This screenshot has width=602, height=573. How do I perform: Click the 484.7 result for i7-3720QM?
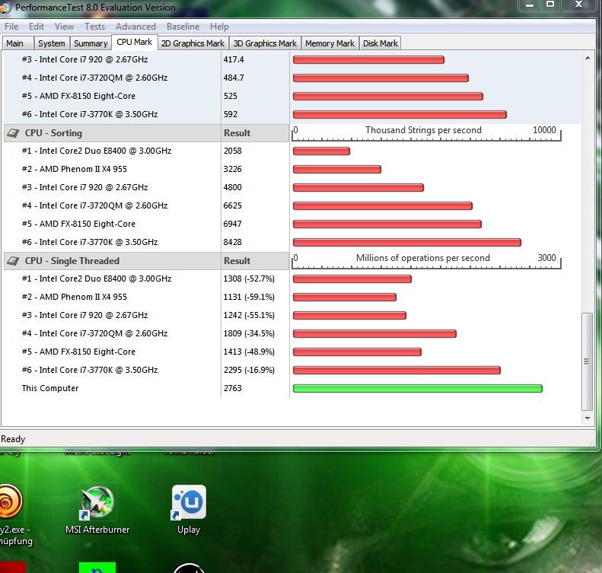pyautogui.click(x=234, y=78)
